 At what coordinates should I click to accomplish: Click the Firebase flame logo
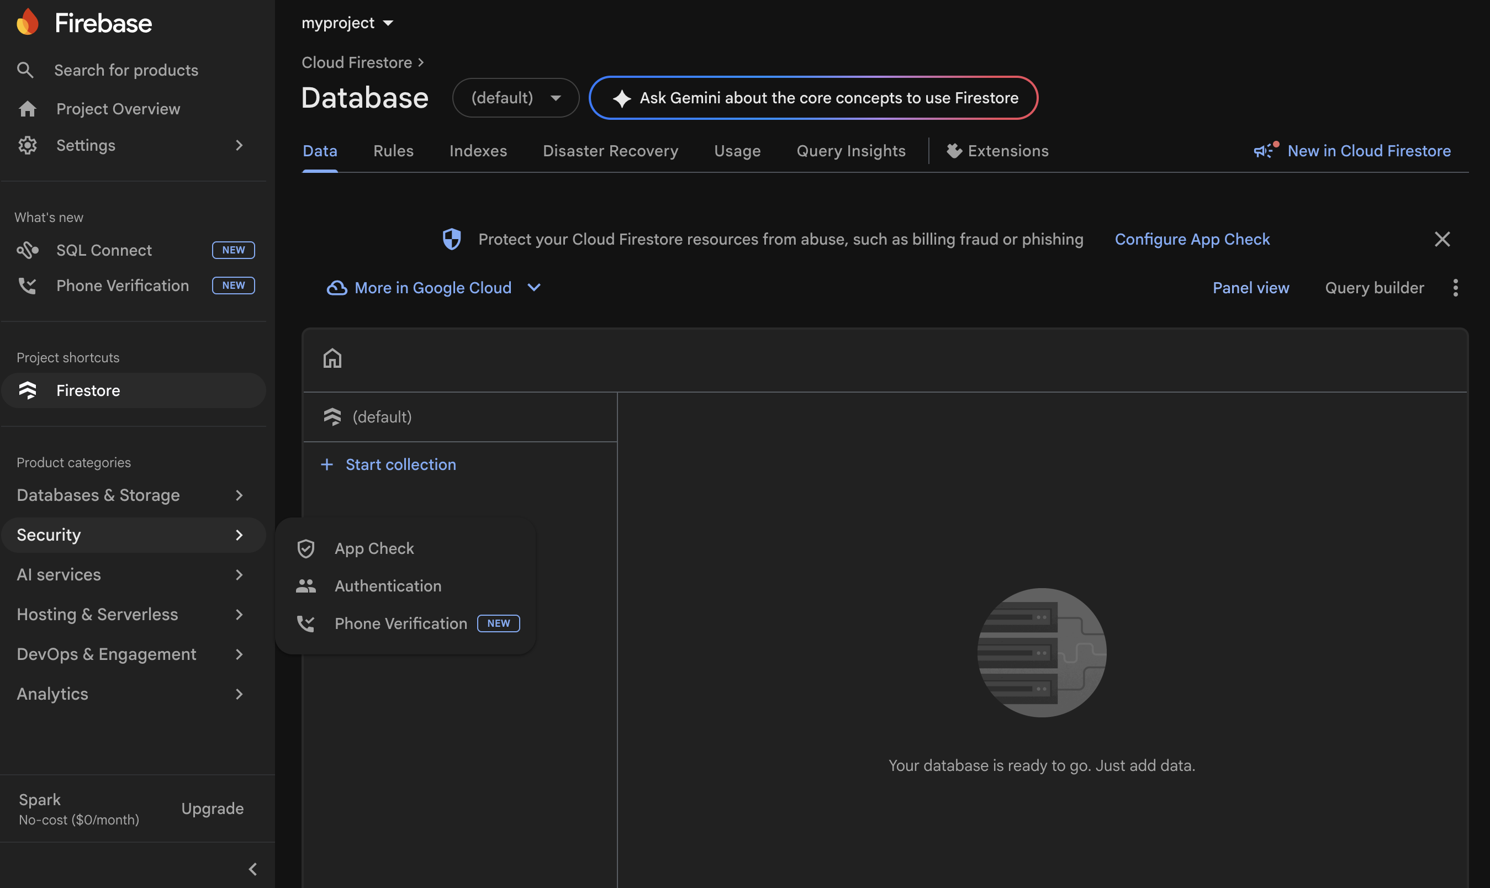click(28, 22)
